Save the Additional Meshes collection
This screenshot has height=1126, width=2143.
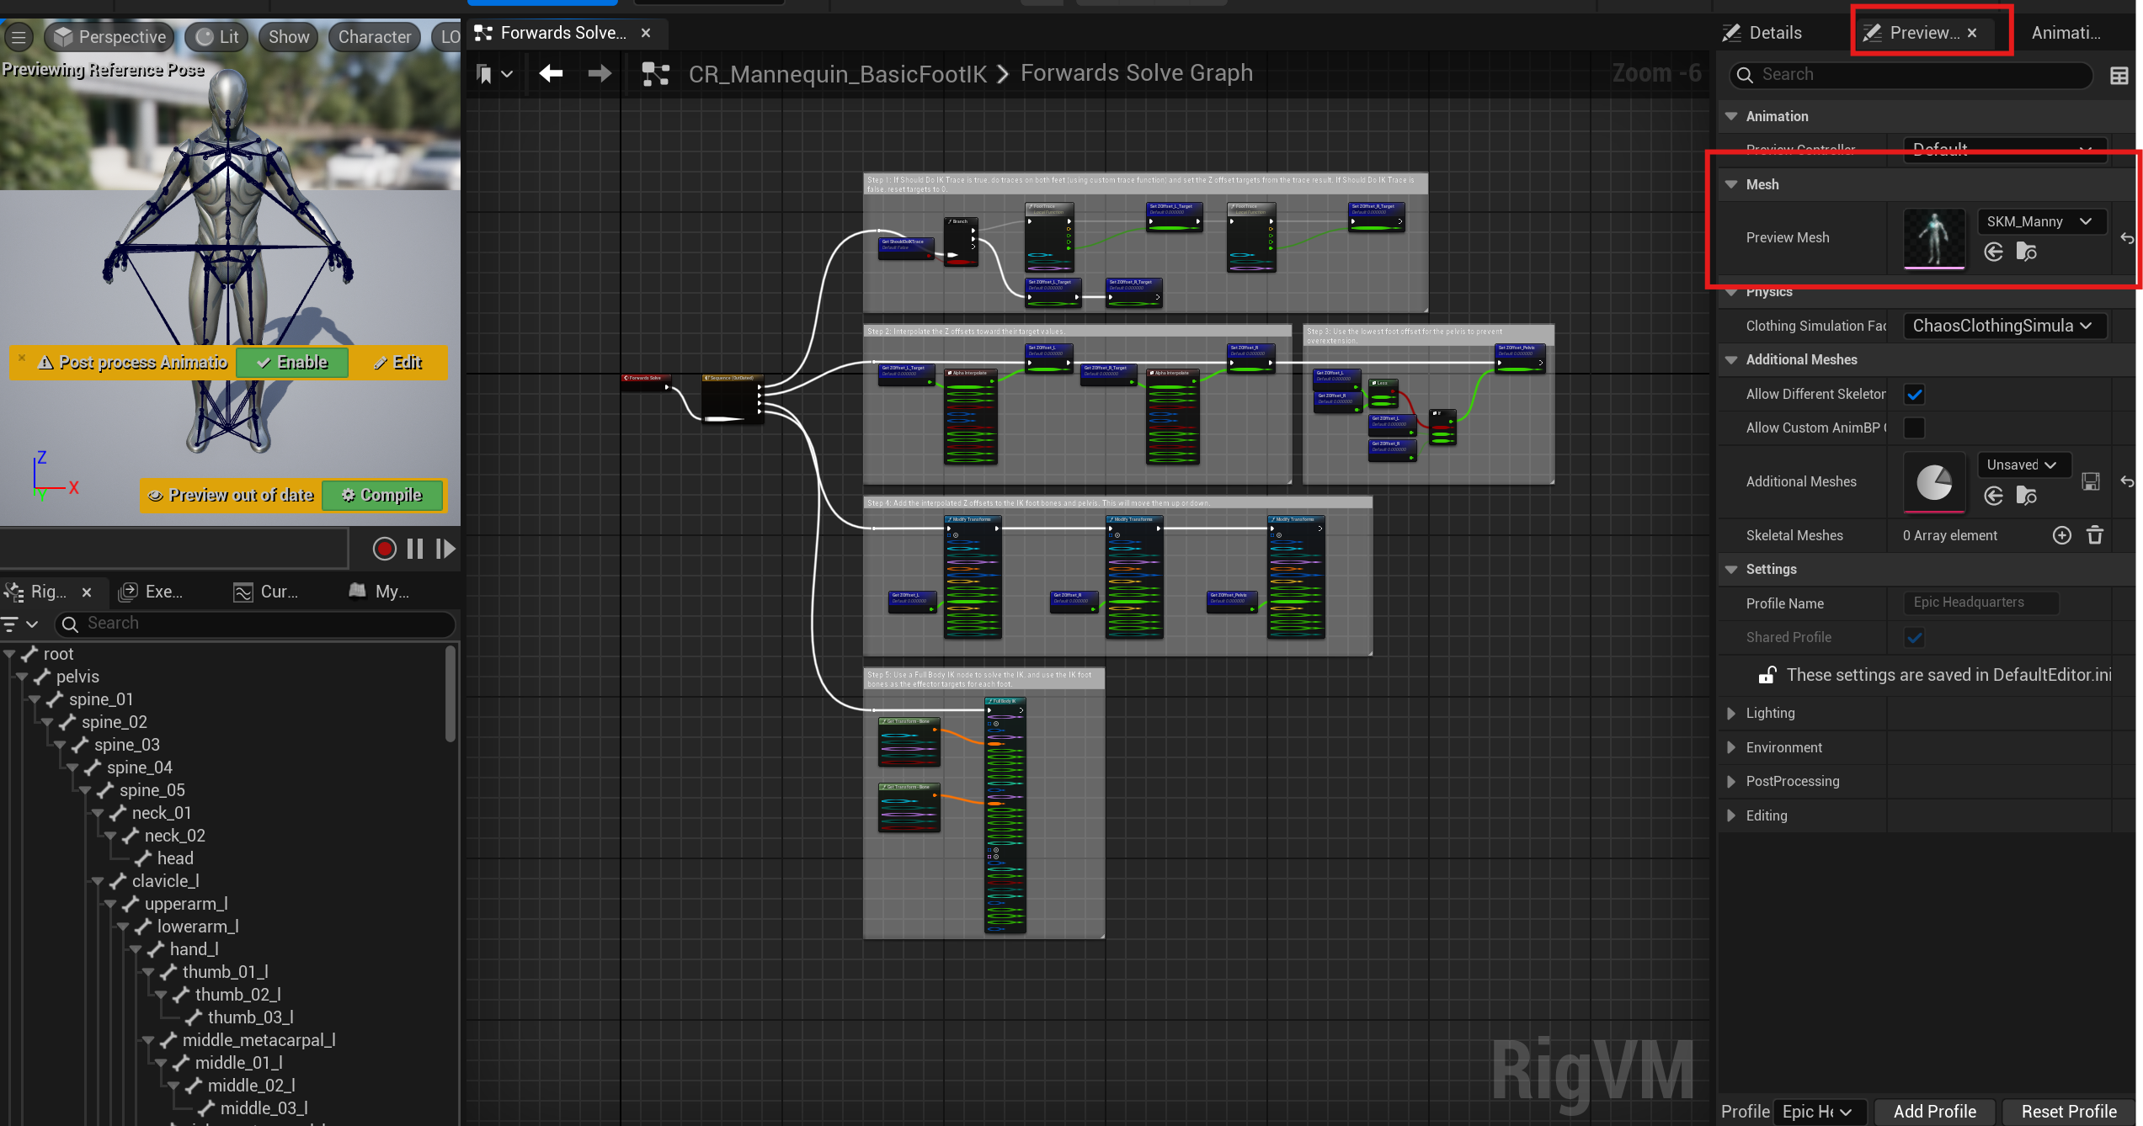click(2091, 481)
